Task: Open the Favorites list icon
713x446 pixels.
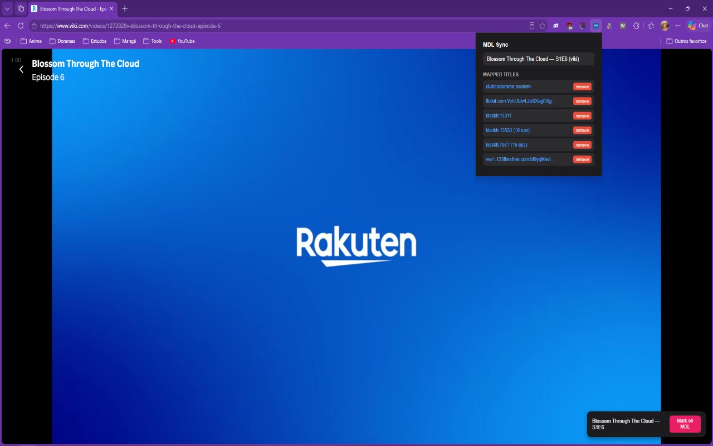Action: pyautogui.click(x=651, y=26)
